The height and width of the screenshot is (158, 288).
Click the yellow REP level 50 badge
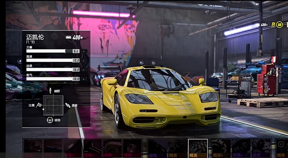(279, 25)
